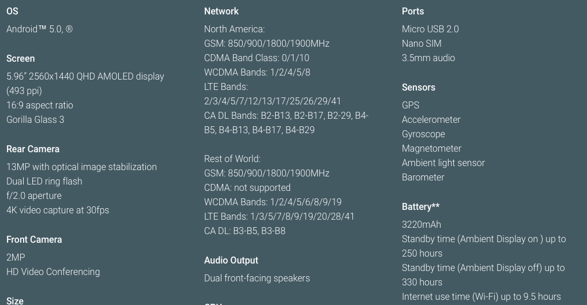
Task: Select the Android 5.0 text line
Action: (39, 29)
